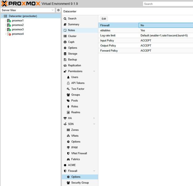The image size is (193, 186).
Task: Click the shield icon for VNet Firewall
Action: pos(68,153)
